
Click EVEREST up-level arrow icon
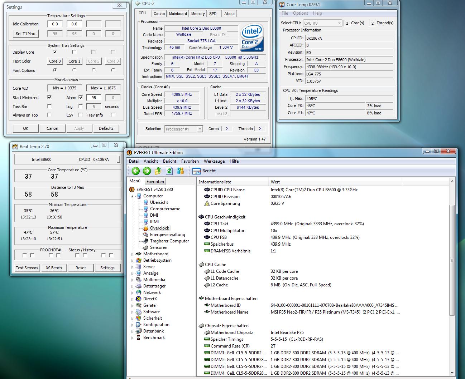[x=158, y=171]
